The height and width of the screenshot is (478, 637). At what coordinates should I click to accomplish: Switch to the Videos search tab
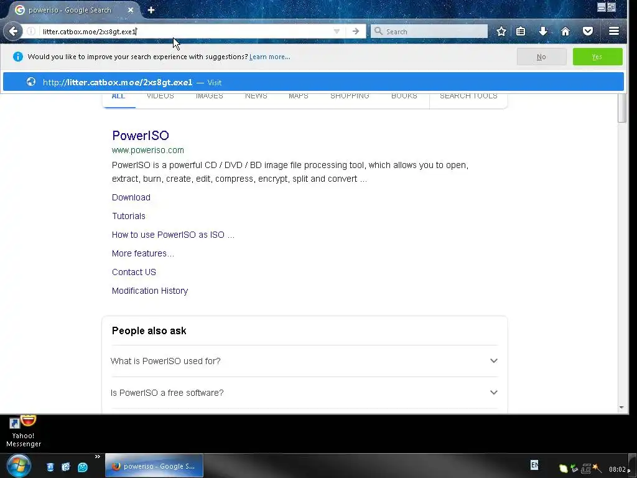[160, 96]
